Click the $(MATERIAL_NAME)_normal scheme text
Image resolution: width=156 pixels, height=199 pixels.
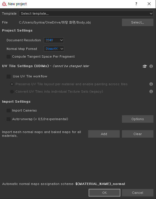coord(100,184)
